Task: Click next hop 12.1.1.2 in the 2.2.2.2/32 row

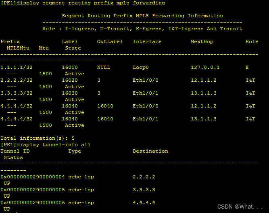Action: [204, 80]
